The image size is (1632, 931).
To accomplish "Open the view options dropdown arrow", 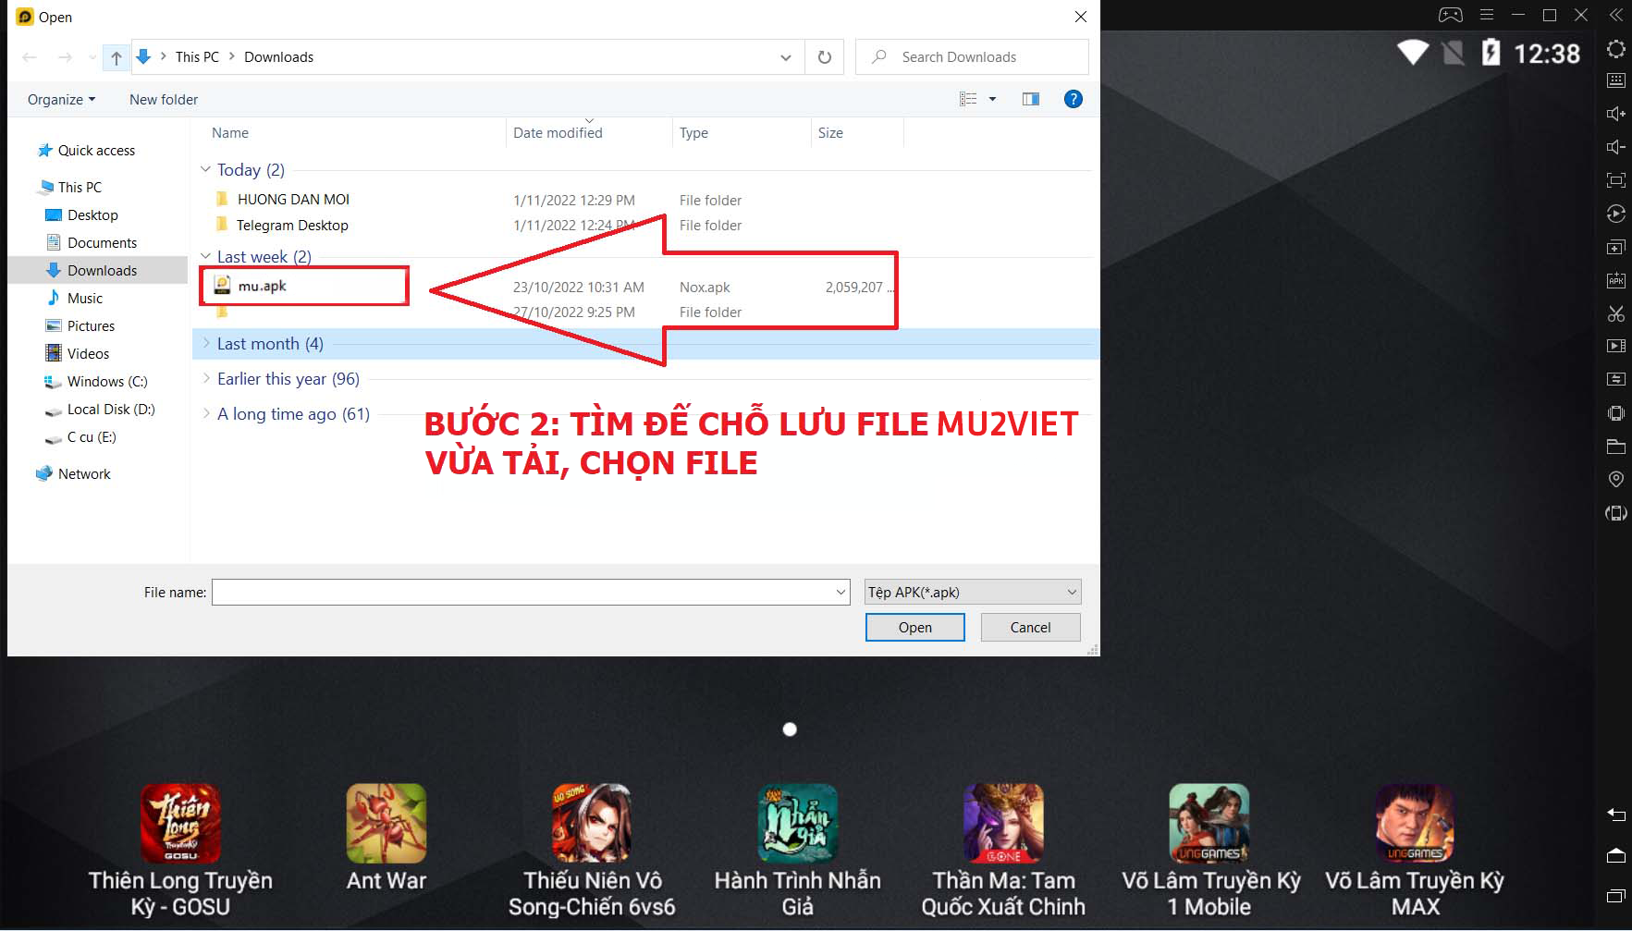I will click(992, 99).
